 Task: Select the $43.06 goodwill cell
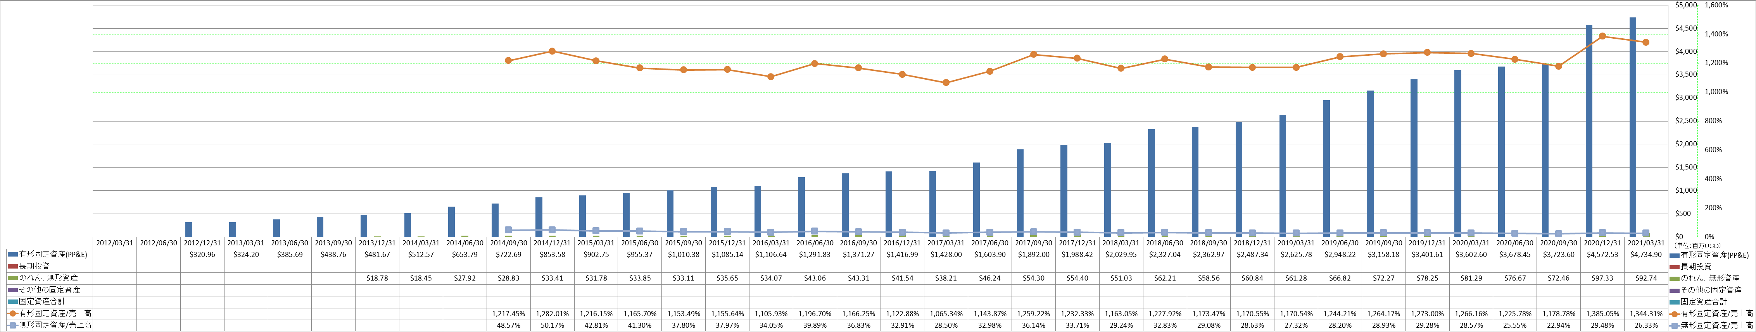(815, 278)
